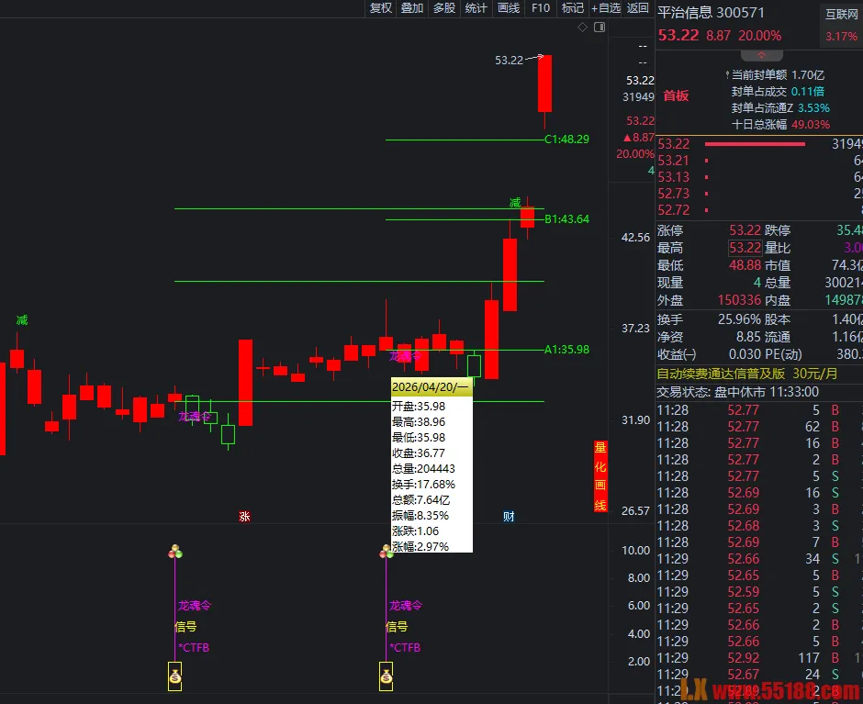The height and width of the screenshot is (704, 863).
Task: Click the 收益(一) 0.030 value
Action: click(x=745, y=354)
